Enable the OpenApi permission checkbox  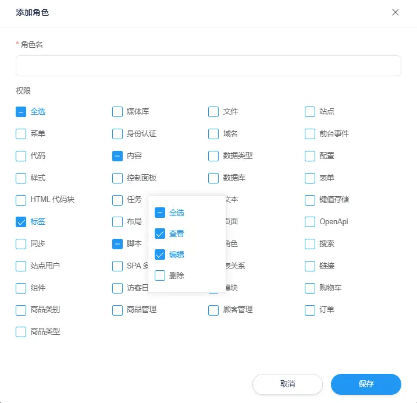click(x=310, y=222)
